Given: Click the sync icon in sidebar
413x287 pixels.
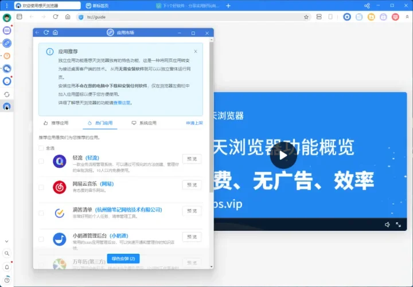Looking at the screenshot, I should click(x=7, y=94).
